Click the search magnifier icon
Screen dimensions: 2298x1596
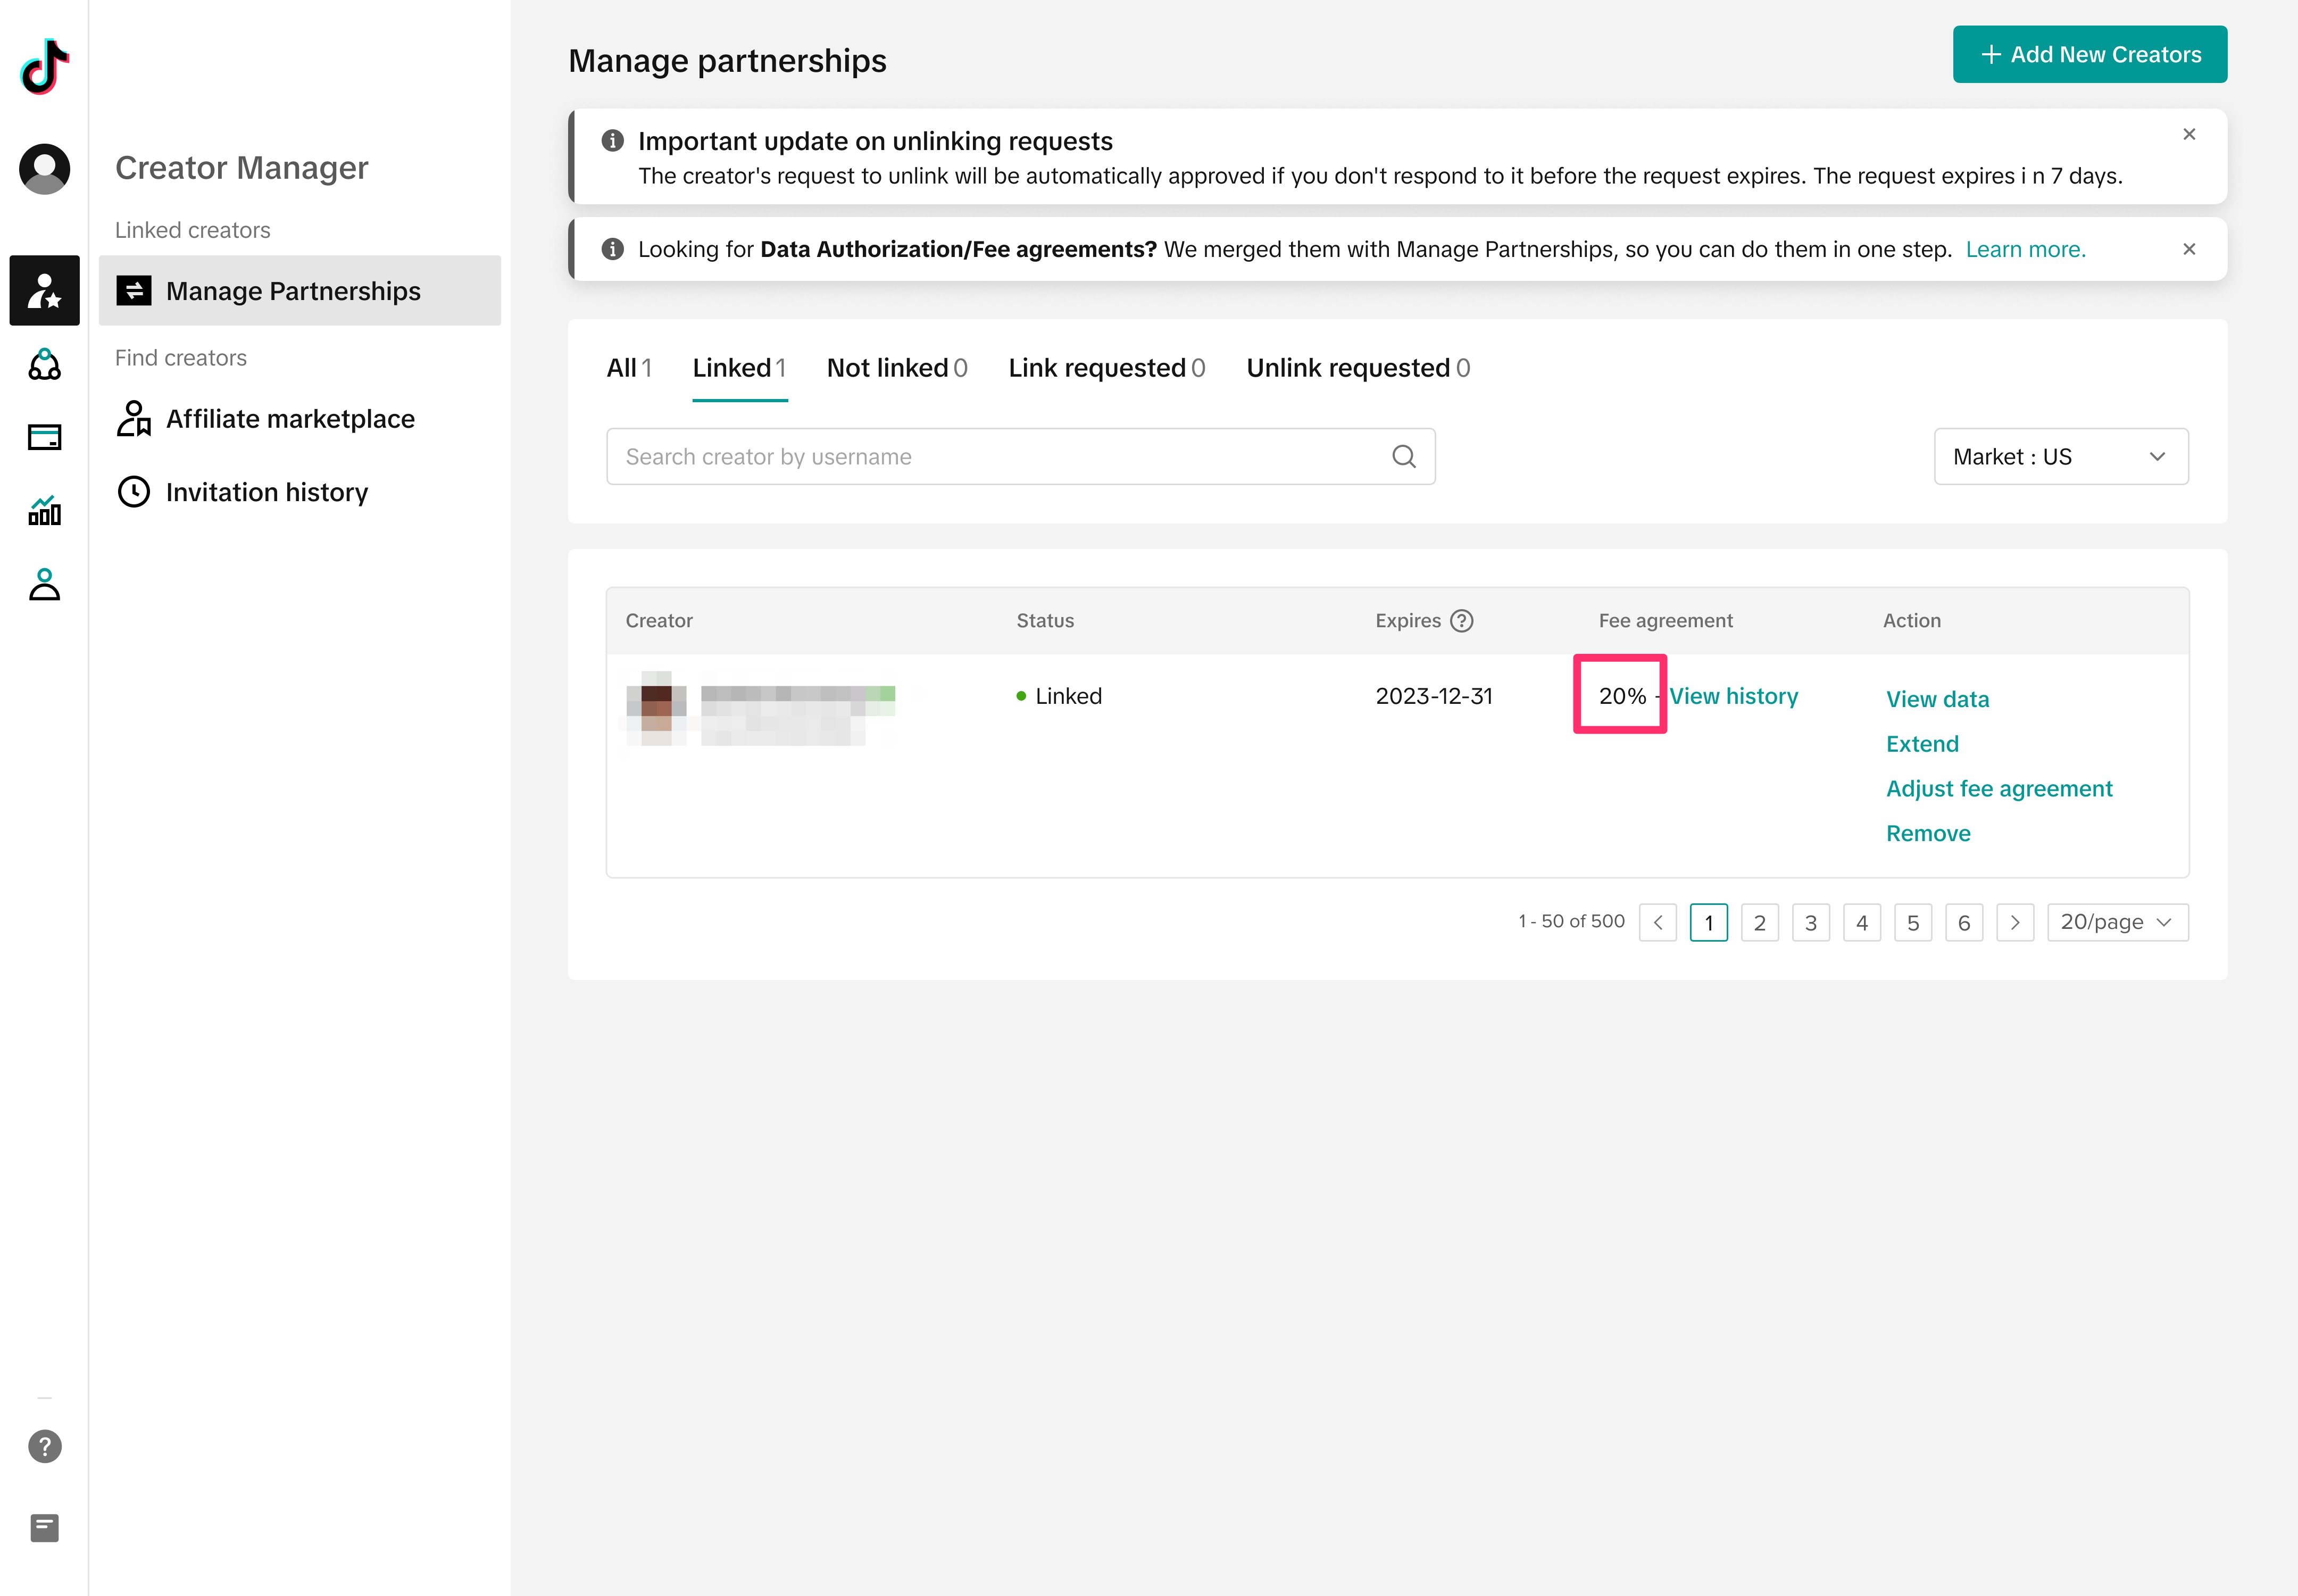click(x=1403, y=457)
